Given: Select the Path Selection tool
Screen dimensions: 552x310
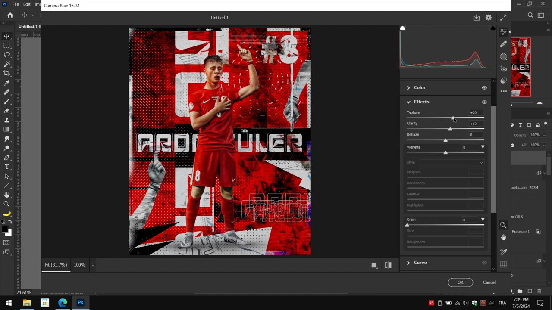Looking at the screenshot, I should (6, 176).
